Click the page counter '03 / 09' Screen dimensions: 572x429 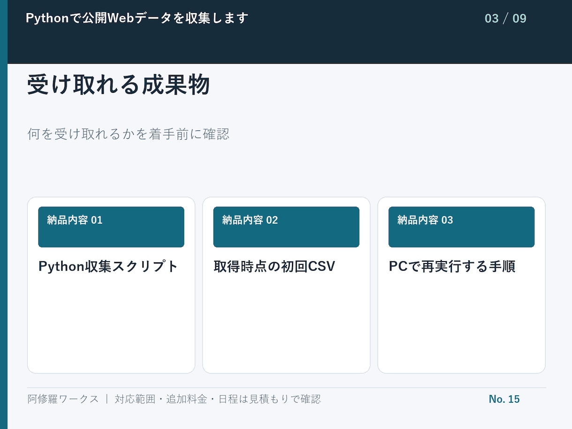coord(505,19)
